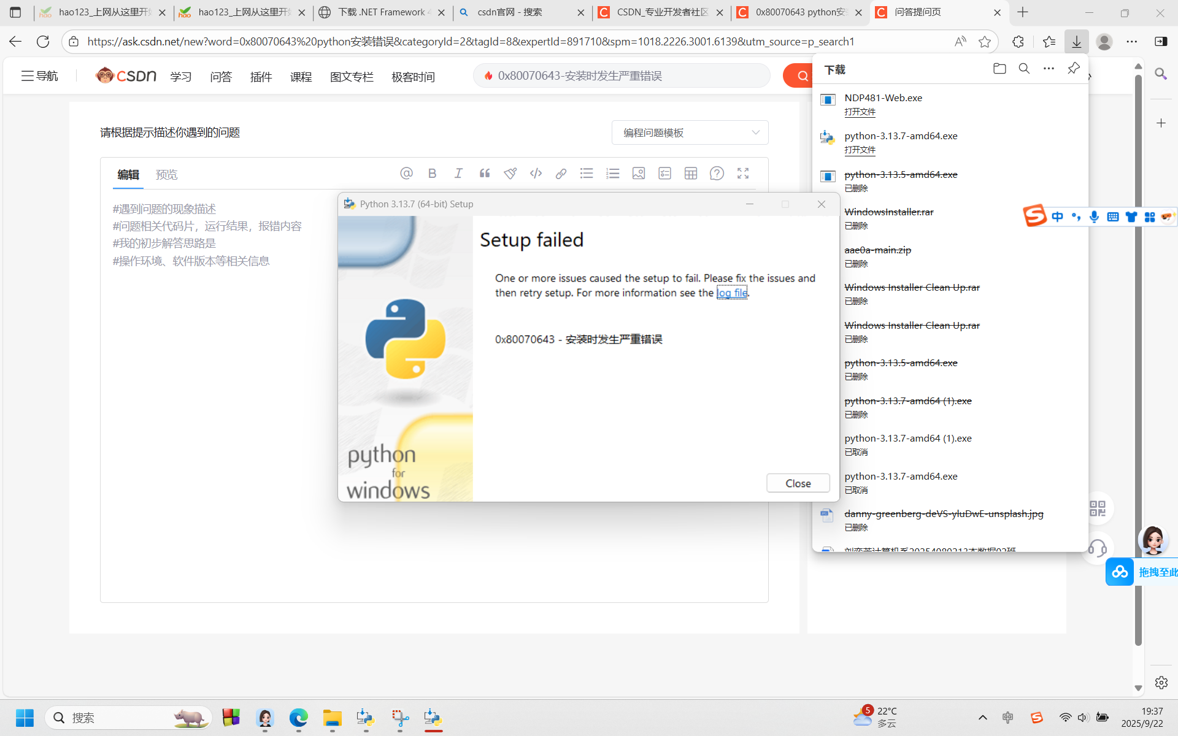Viewport: 1178px width, 736px height.
Task: Open more options in downloads panel
Action: tap(1049, 69)
